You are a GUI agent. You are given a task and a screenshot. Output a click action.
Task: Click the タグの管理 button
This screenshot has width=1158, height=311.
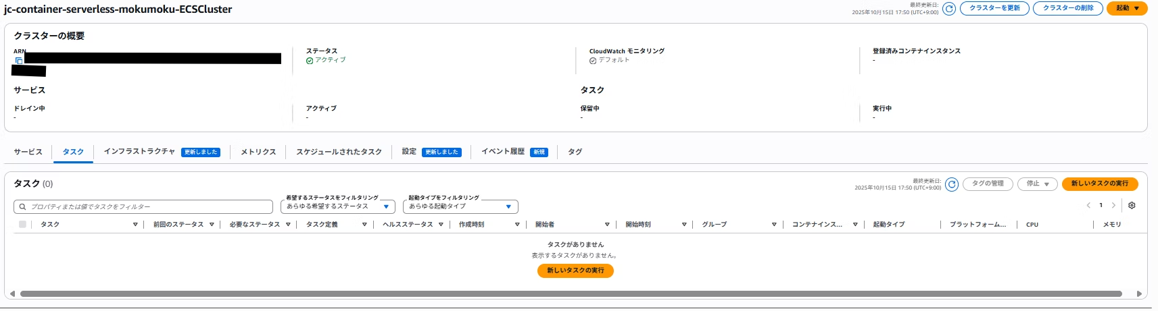click(x=988, y=183)
